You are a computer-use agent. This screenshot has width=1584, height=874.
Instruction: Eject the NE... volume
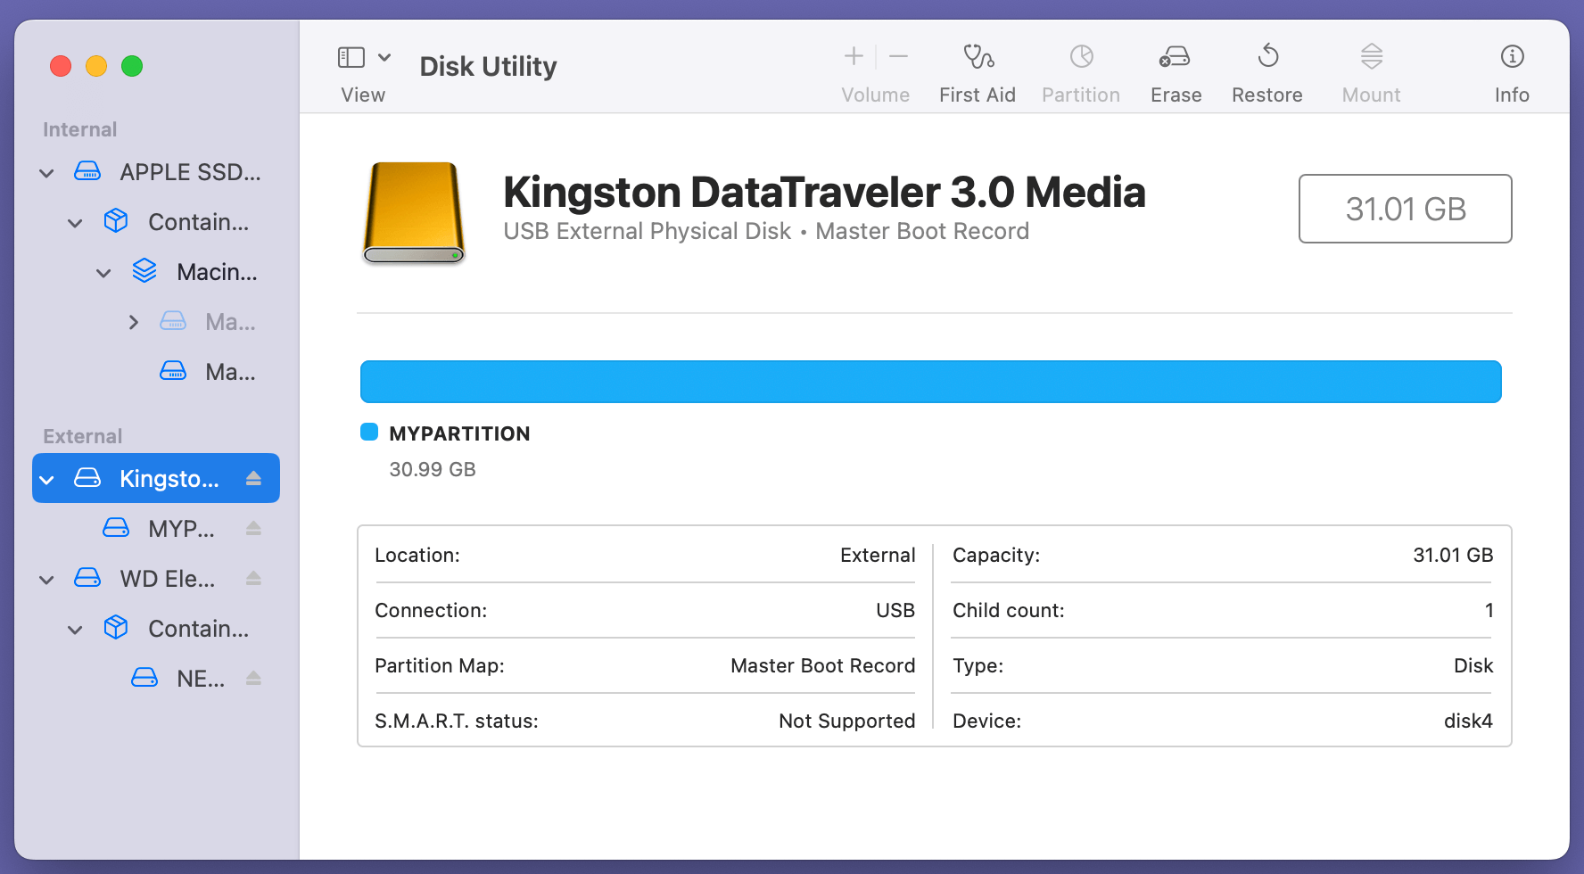[x=253, y=678]
